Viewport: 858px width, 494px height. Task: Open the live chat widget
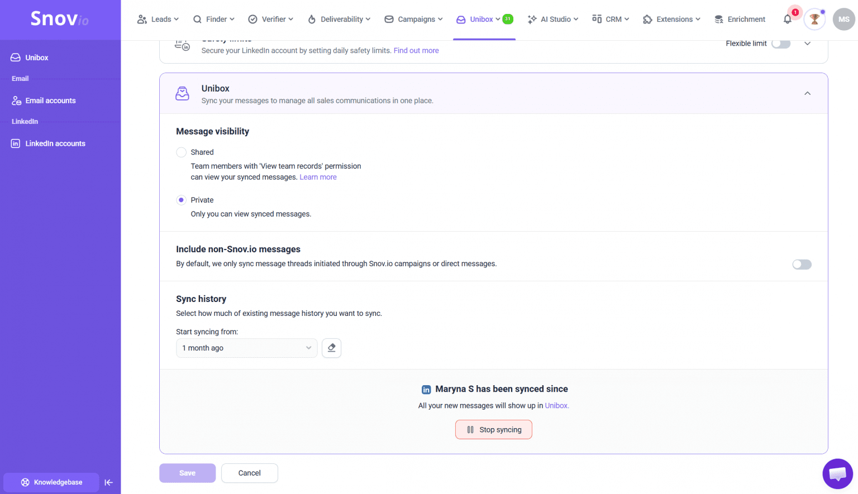click(x=837, y=474)
